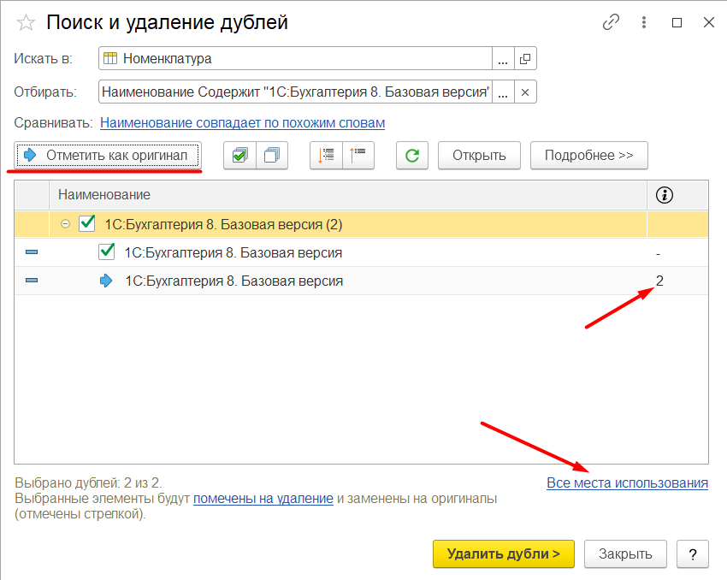Click usage count 2 in the original row
The height and width of the screenshot is (580, 727).
tap(659, 281)
